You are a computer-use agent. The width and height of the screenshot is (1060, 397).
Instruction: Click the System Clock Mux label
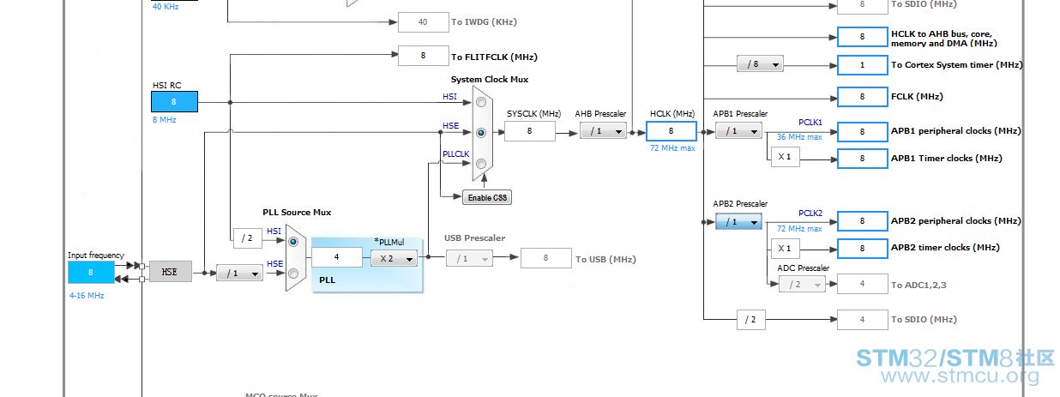pos(490,79)
